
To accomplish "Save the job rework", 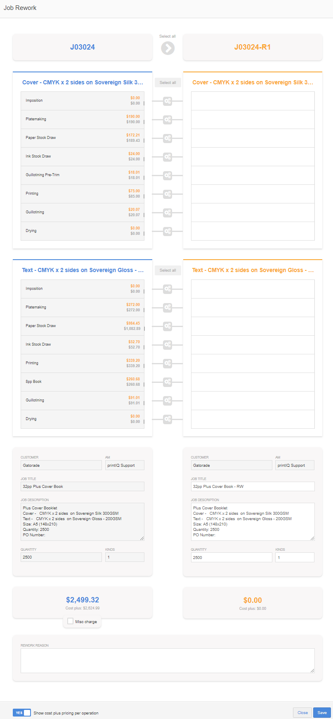I will [322, 712].
